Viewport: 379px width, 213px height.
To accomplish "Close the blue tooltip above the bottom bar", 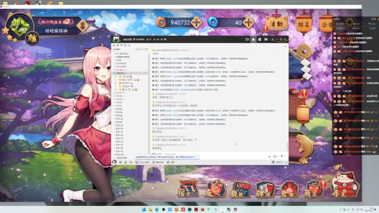I will click(x=195, y=157).
